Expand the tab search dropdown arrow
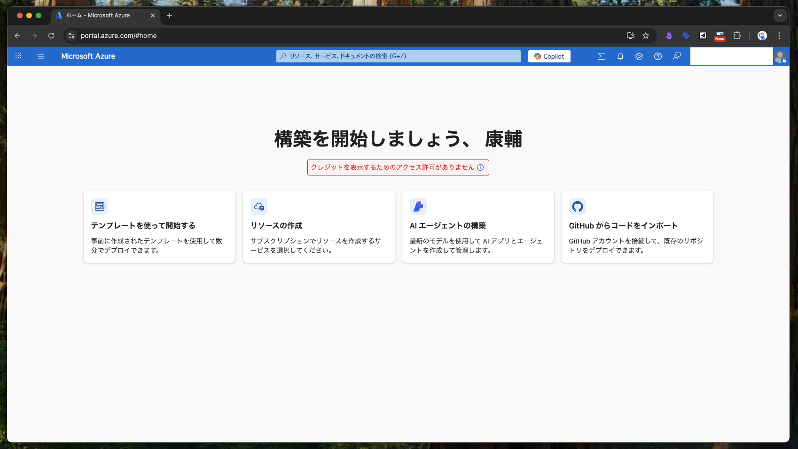Screen dimensions: 798x449 point(780,15)
